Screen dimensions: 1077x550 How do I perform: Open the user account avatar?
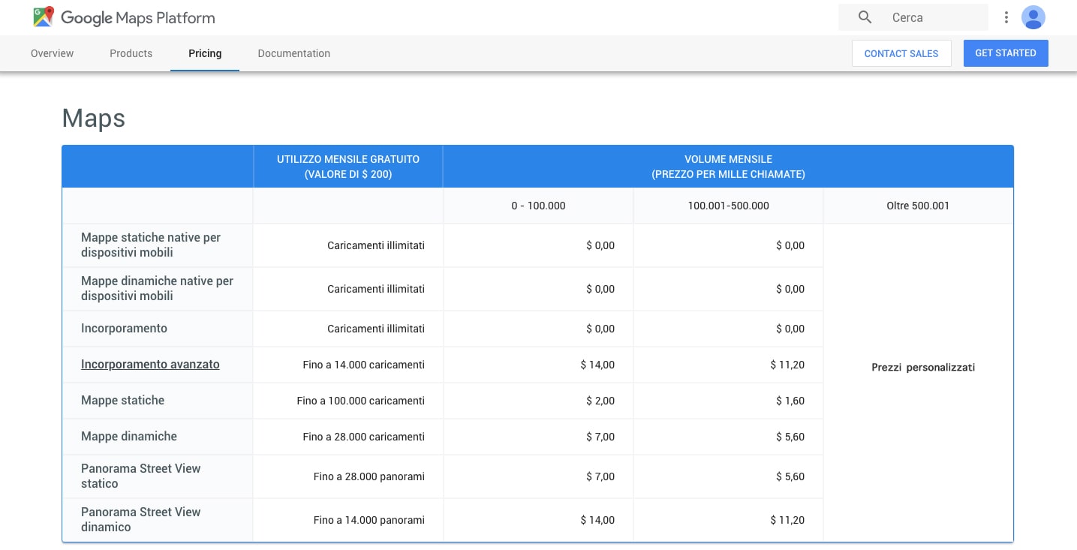coord(1033,17)
